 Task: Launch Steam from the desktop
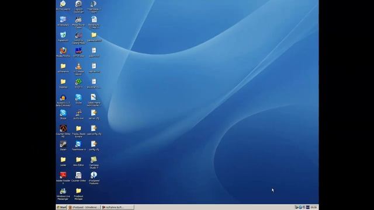(x=63, y=144)
